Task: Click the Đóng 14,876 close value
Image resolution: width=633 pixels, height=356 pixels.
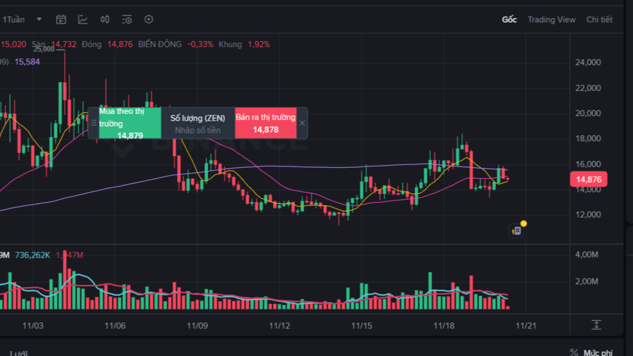Action: pos(107,44)
